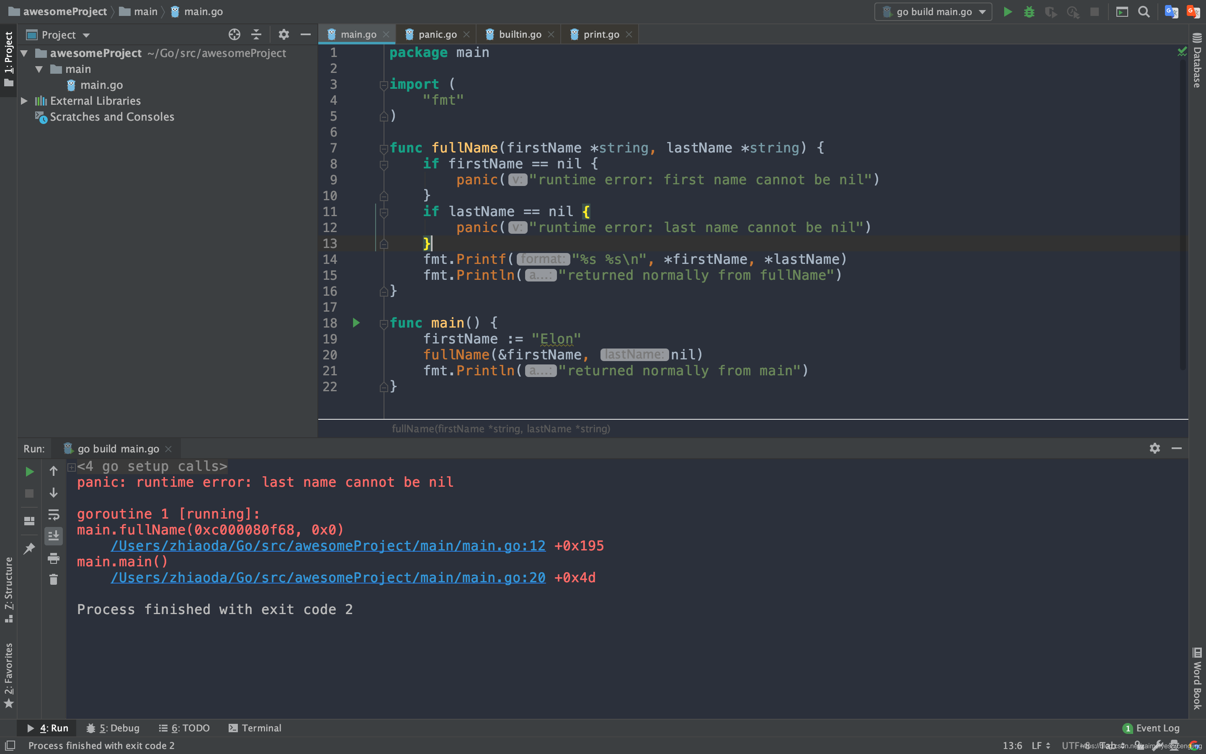Expand External Libraries tree node
Viewport: 1206px width, 754px height.
click(24, 101)
